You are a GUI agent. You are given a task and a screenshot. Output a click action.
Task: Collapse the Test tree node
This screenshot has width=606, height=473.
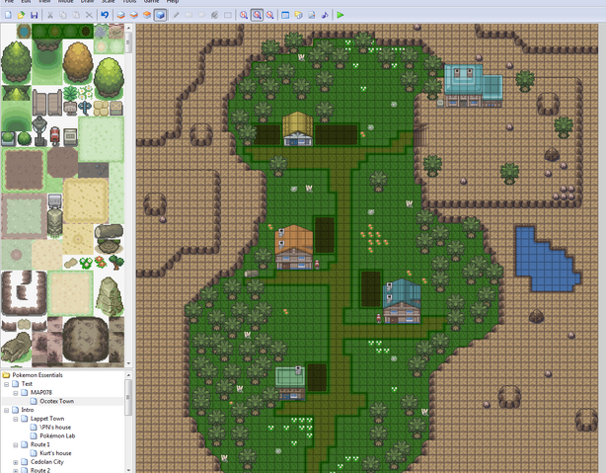pyautogui.click(x=7, y=384)
